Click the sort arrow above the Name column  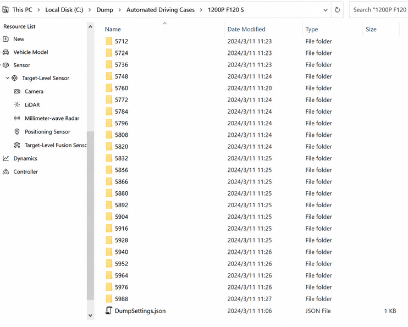tap(165, 24)
